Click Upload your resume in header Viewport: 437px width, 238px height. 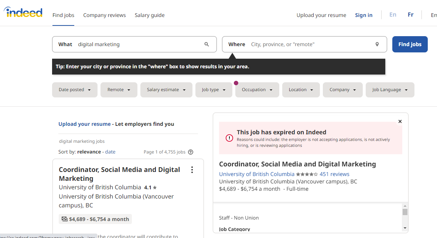[321, 15]
